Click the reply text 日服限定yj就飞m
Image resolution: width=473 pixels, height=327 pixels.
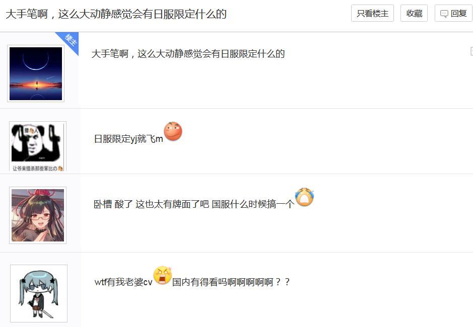(x=128, y=139)
